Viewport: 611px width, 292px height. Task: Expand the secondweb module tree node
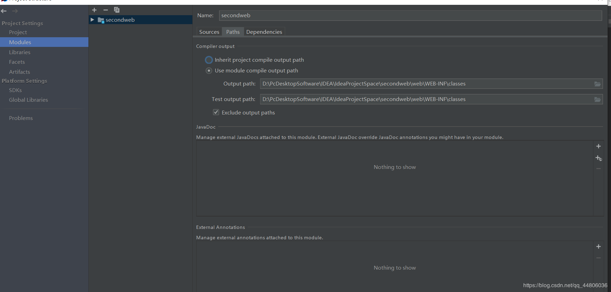pyautogui.click(x=92, y=20)
